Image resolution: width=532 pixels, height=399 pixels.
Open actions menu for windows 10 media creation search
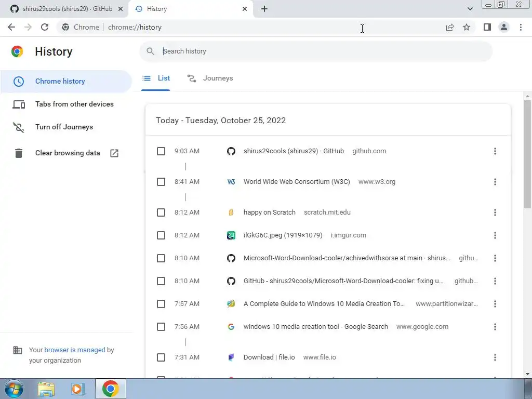point(495,327)
